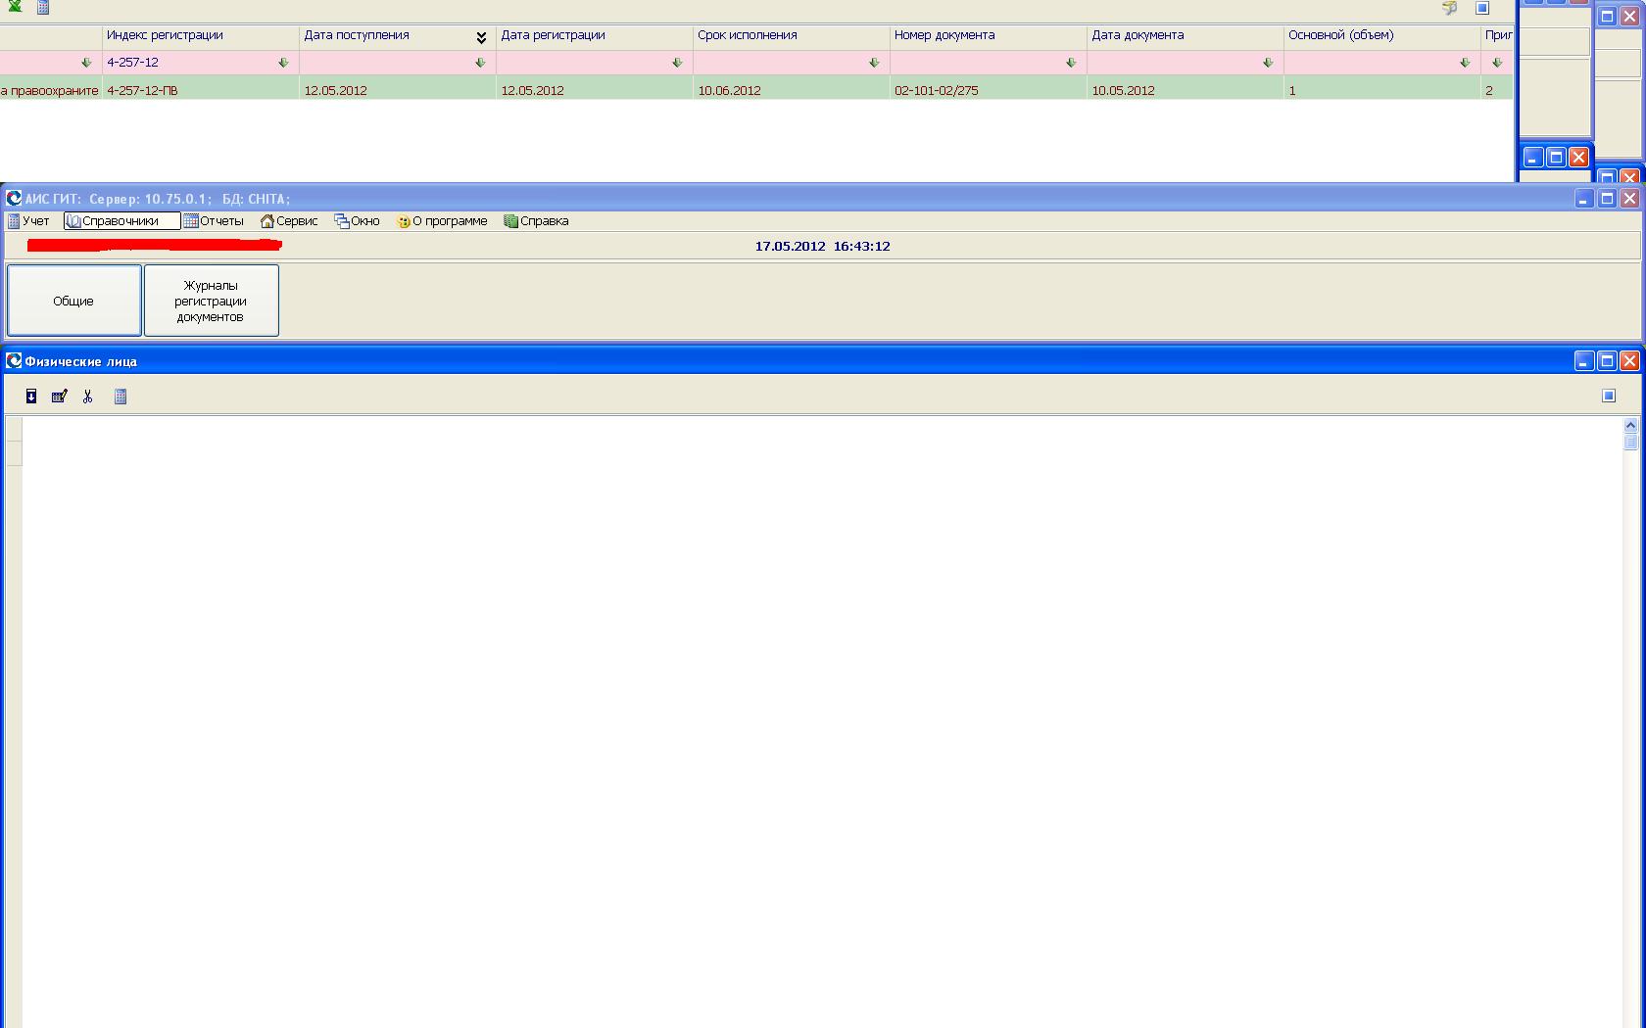Viewport: 1646px width, 1028px height.
Task: Click the scroll-up arrow in the Физические лица list
Action: pyautogui.click(x=1630, y=426)
